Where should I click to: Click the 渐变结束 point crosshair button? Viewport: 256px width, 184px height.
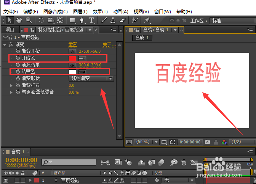tap(72, 65)
